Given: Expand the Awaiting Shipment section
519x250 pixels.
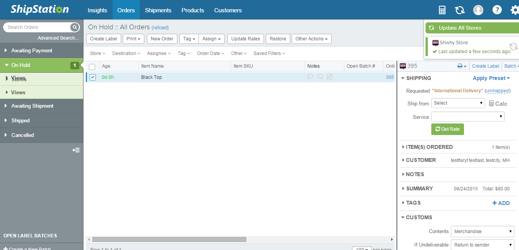Looking at the screenshot, I should [42, 106].
